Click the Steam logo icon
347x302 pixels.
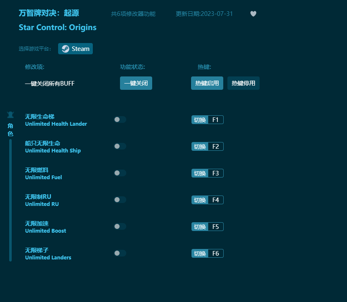coord(65,48)
